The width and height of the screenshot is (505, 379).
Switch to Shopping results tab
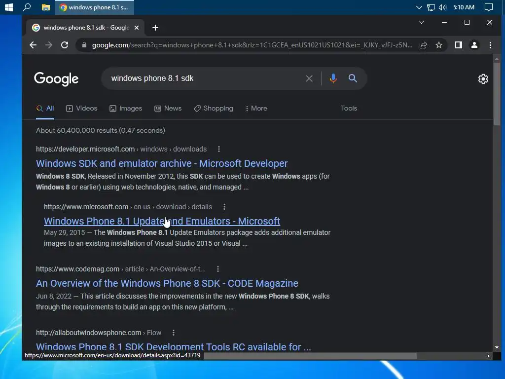214,108
